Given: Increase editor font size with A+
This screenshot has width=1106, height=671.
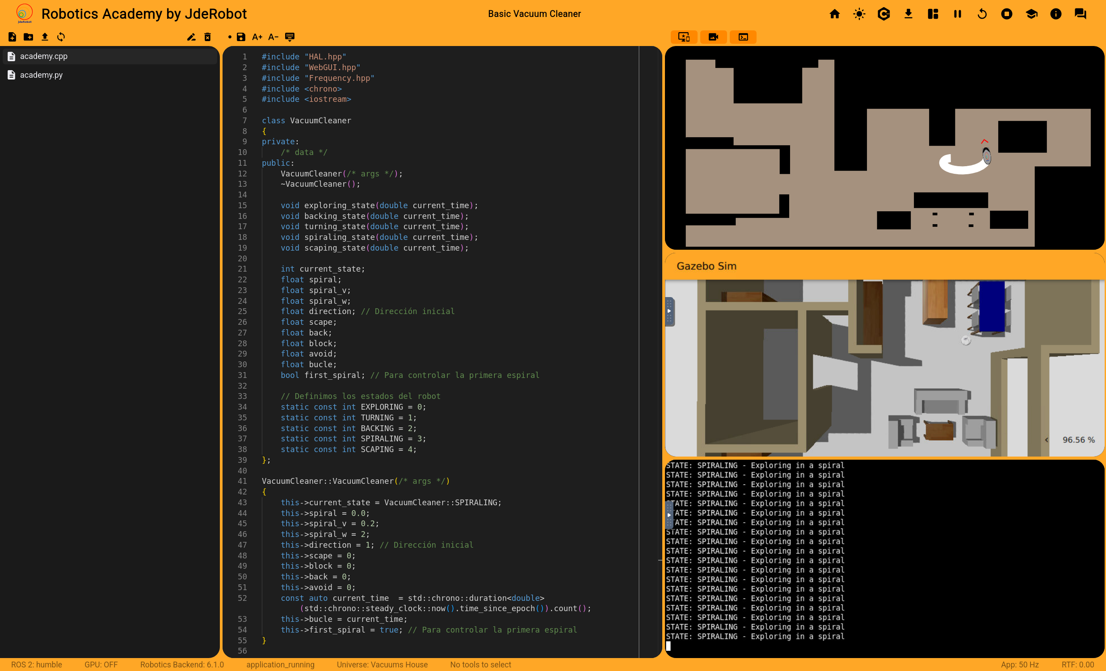Looking at the screenshot, I should pos(257,37).
